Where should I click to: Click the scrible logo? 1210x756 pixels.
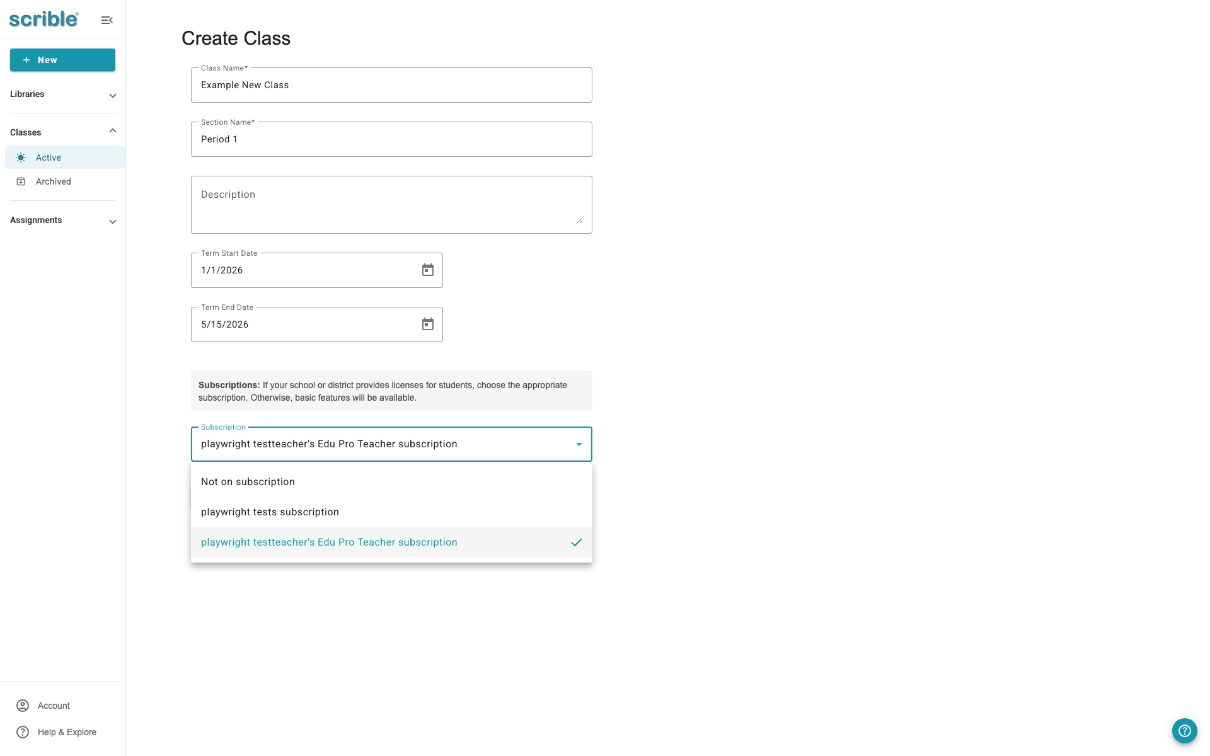(x=42, y=19)
